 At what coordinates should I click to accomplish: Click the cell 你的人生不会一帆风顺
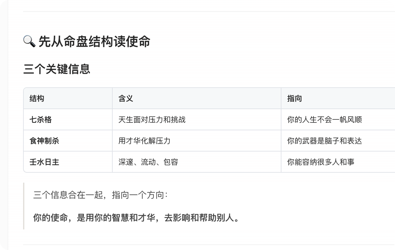coord(324,120)
